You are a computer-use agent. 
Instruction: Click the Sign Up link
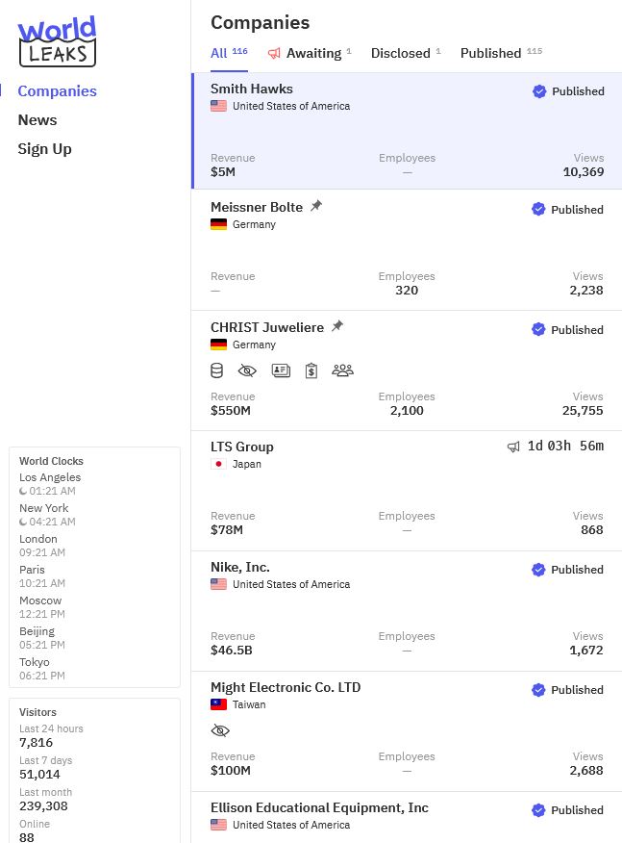click(x=44, y=149)
